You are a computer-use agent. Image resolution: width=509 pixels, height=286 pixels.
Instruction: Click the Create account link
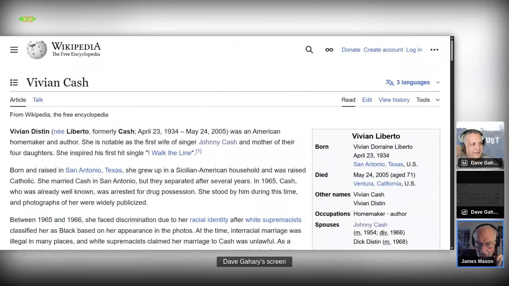coord(383,50)
